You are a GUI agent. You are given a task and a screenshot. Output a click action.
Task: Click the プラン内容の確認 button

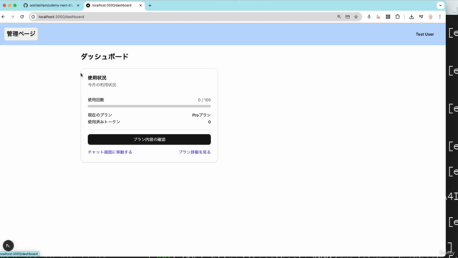point(150,140)
